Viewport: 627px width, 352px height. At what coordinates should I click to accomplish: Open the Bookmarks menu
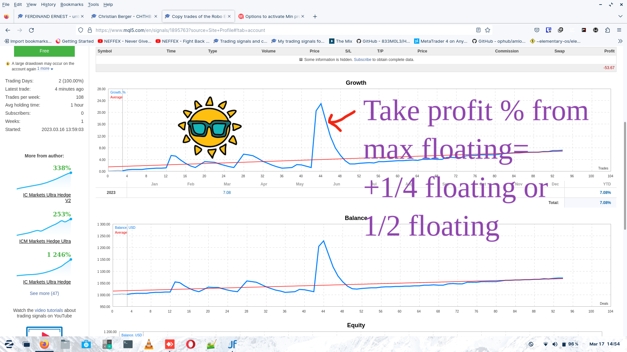click(72, 4)
